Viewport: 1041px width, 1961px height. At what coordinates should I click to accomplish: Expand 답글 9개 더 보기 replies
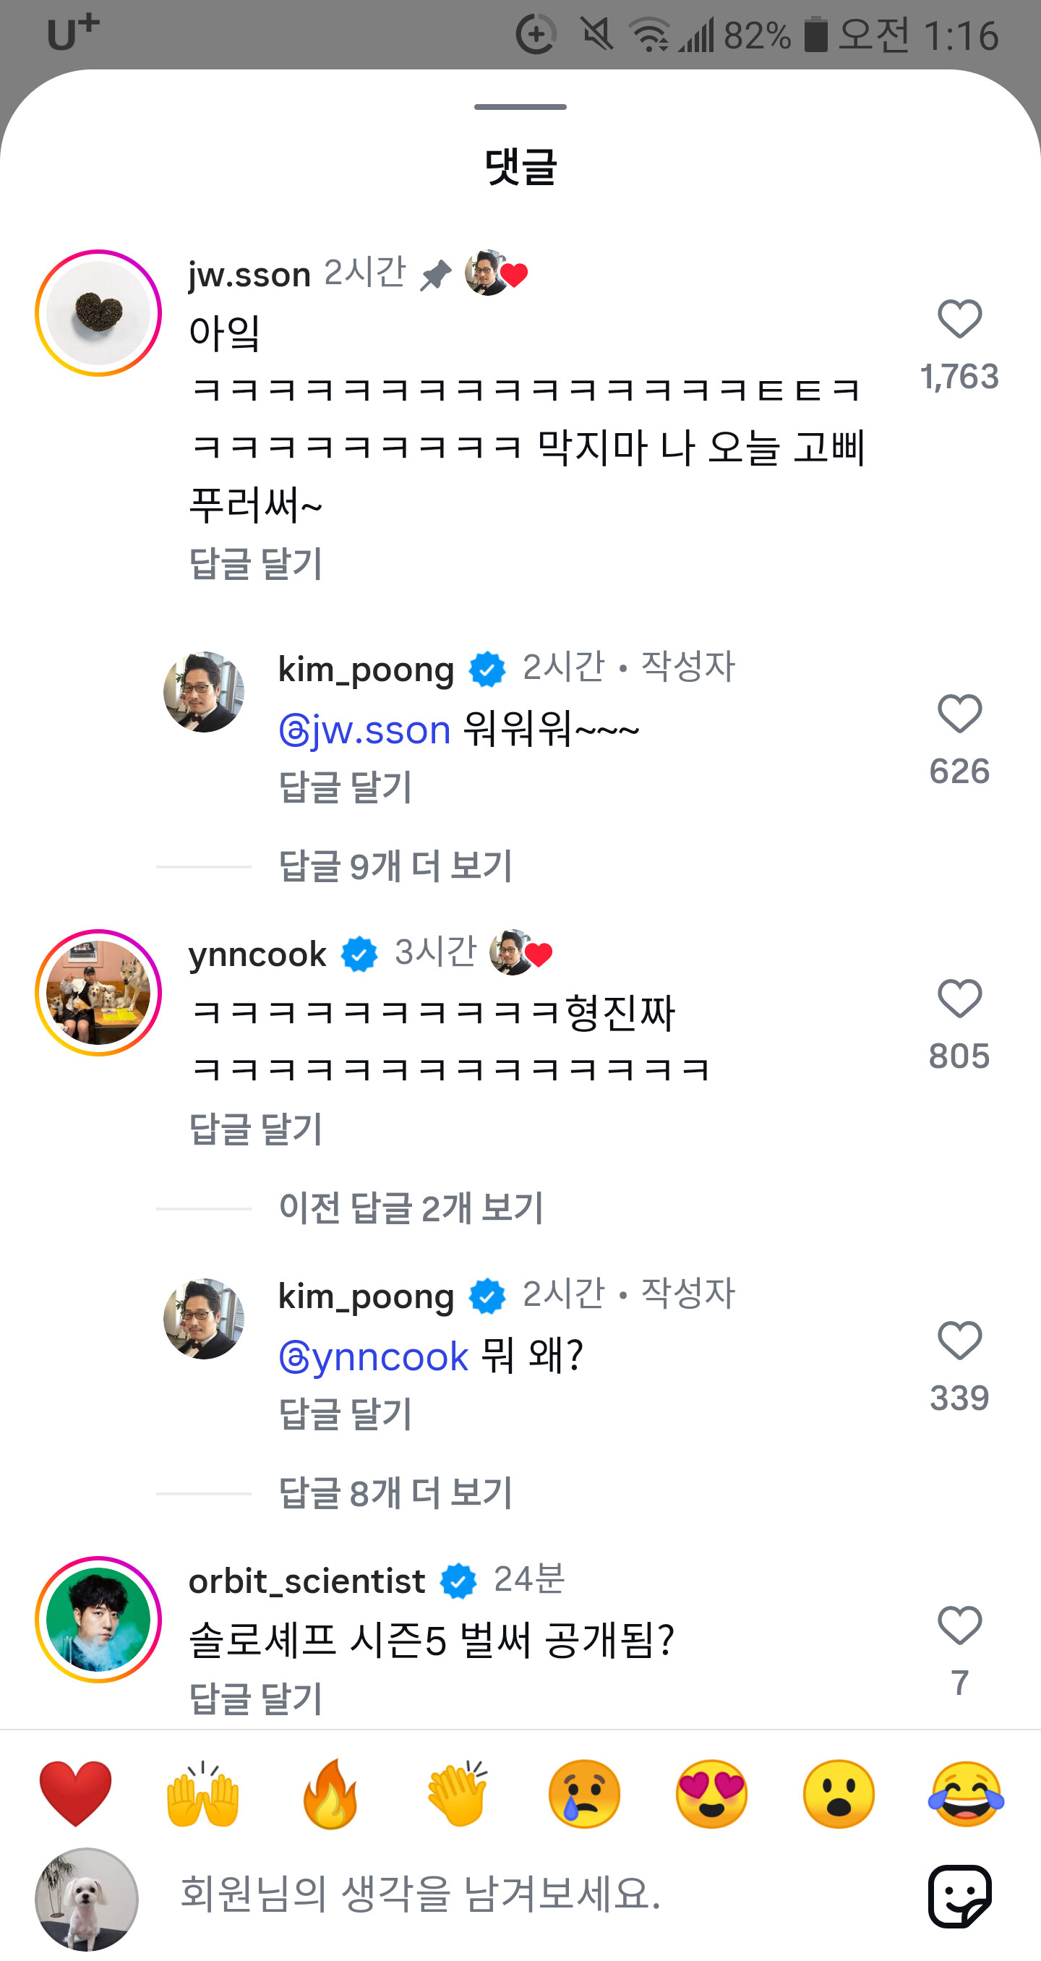395,866
